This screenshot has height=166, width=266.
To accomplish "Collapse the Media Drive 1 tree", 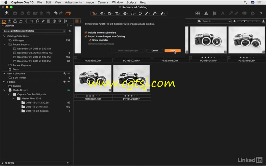I will [5, 90].
